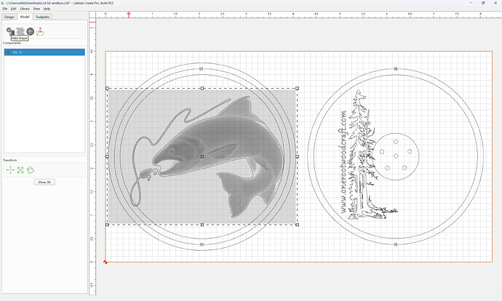
Task: Click the bottom-right selection handle of the fish model
Action: click(297, 225)
